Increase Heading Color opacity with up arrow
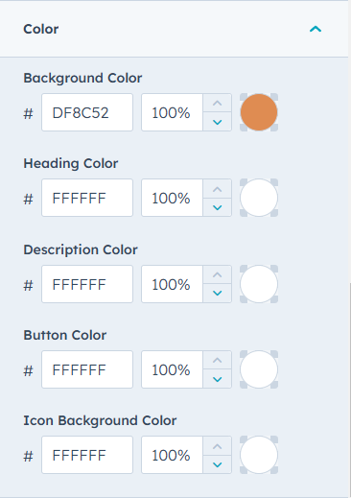This screenshot has height=498, width=351. tap(218, 189)
